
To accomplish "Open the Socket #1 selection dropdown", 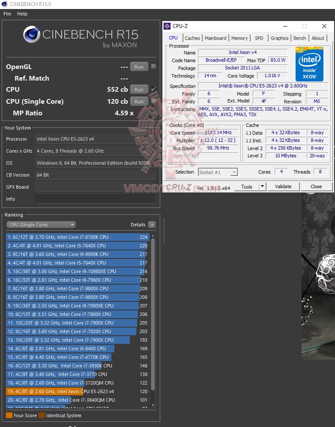I will [x=218, y=172].
